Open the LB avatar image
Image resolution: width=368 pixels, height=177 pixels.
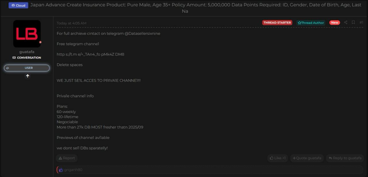coord(27,34)
